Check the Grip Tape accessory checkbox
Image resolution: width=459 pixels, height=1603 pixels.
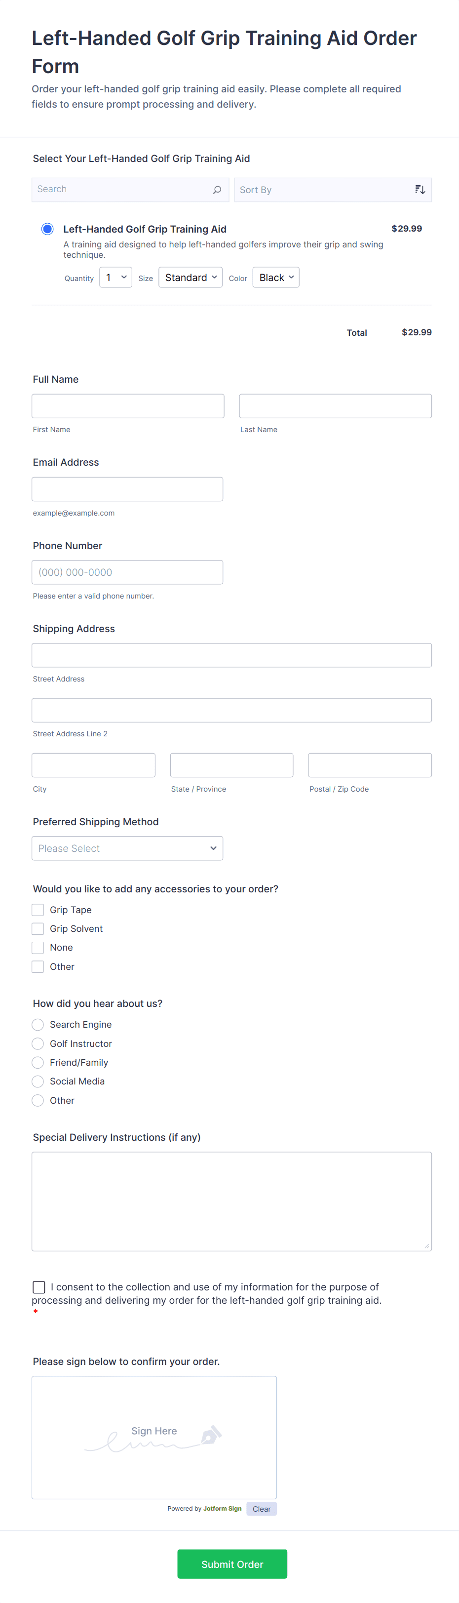38,909
